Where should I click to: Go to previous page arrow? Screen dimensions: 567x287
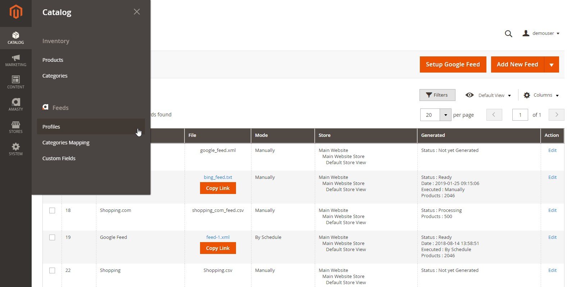(494, 115)
